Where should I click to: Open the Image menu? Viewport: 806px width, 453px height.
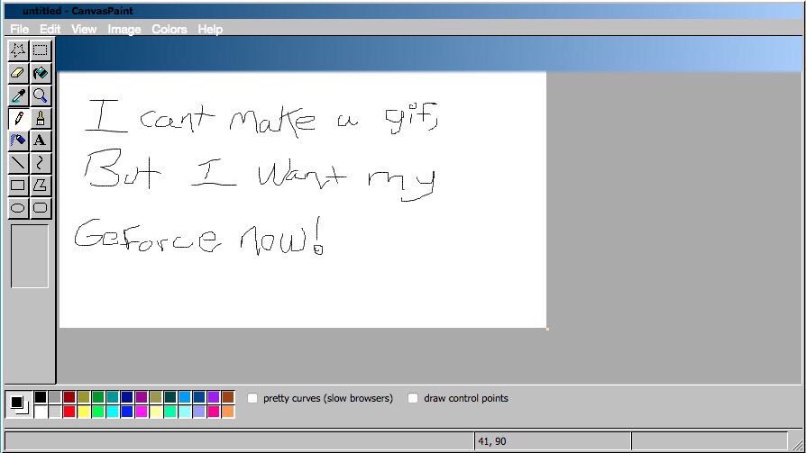coord(124,30)
